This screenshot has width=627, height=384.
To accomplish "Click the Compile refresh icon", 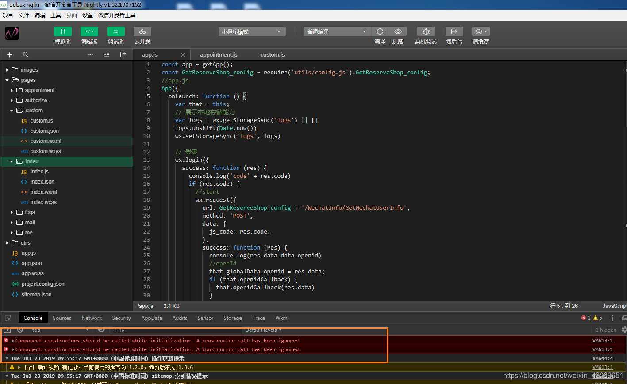I will tap(380, 31).
